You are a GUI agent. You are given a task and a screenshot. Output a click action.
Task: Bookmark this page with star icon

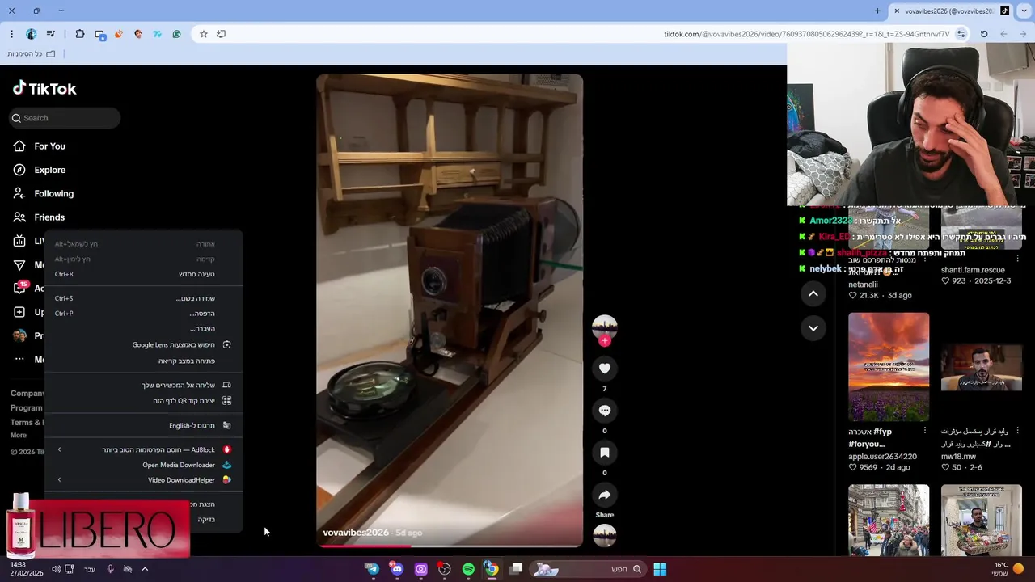coord(203,34)
